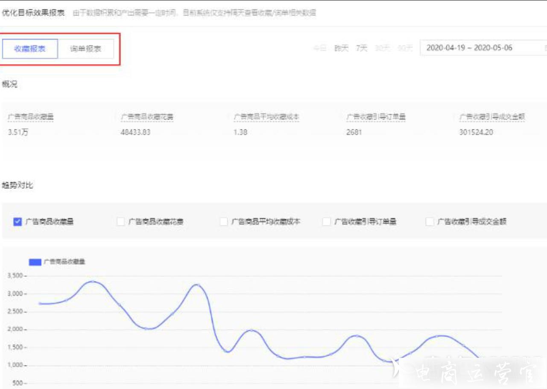Click the 广告收藏引导订单量 overview metric label
Screen dimensions: 547x389
coord(376,117)
